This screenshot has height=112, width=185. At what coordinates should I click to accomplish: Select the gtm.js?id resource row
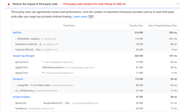[95, 62]
